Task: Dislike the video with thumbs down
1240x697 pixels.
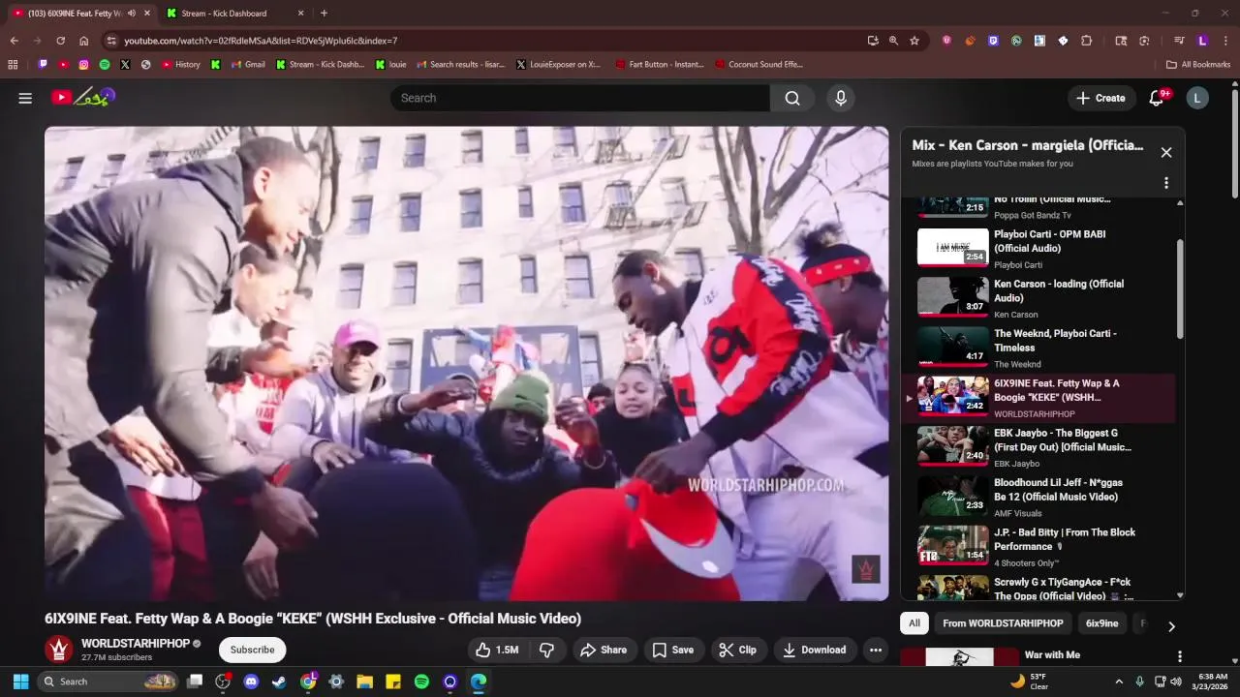Action: [546, 650]
